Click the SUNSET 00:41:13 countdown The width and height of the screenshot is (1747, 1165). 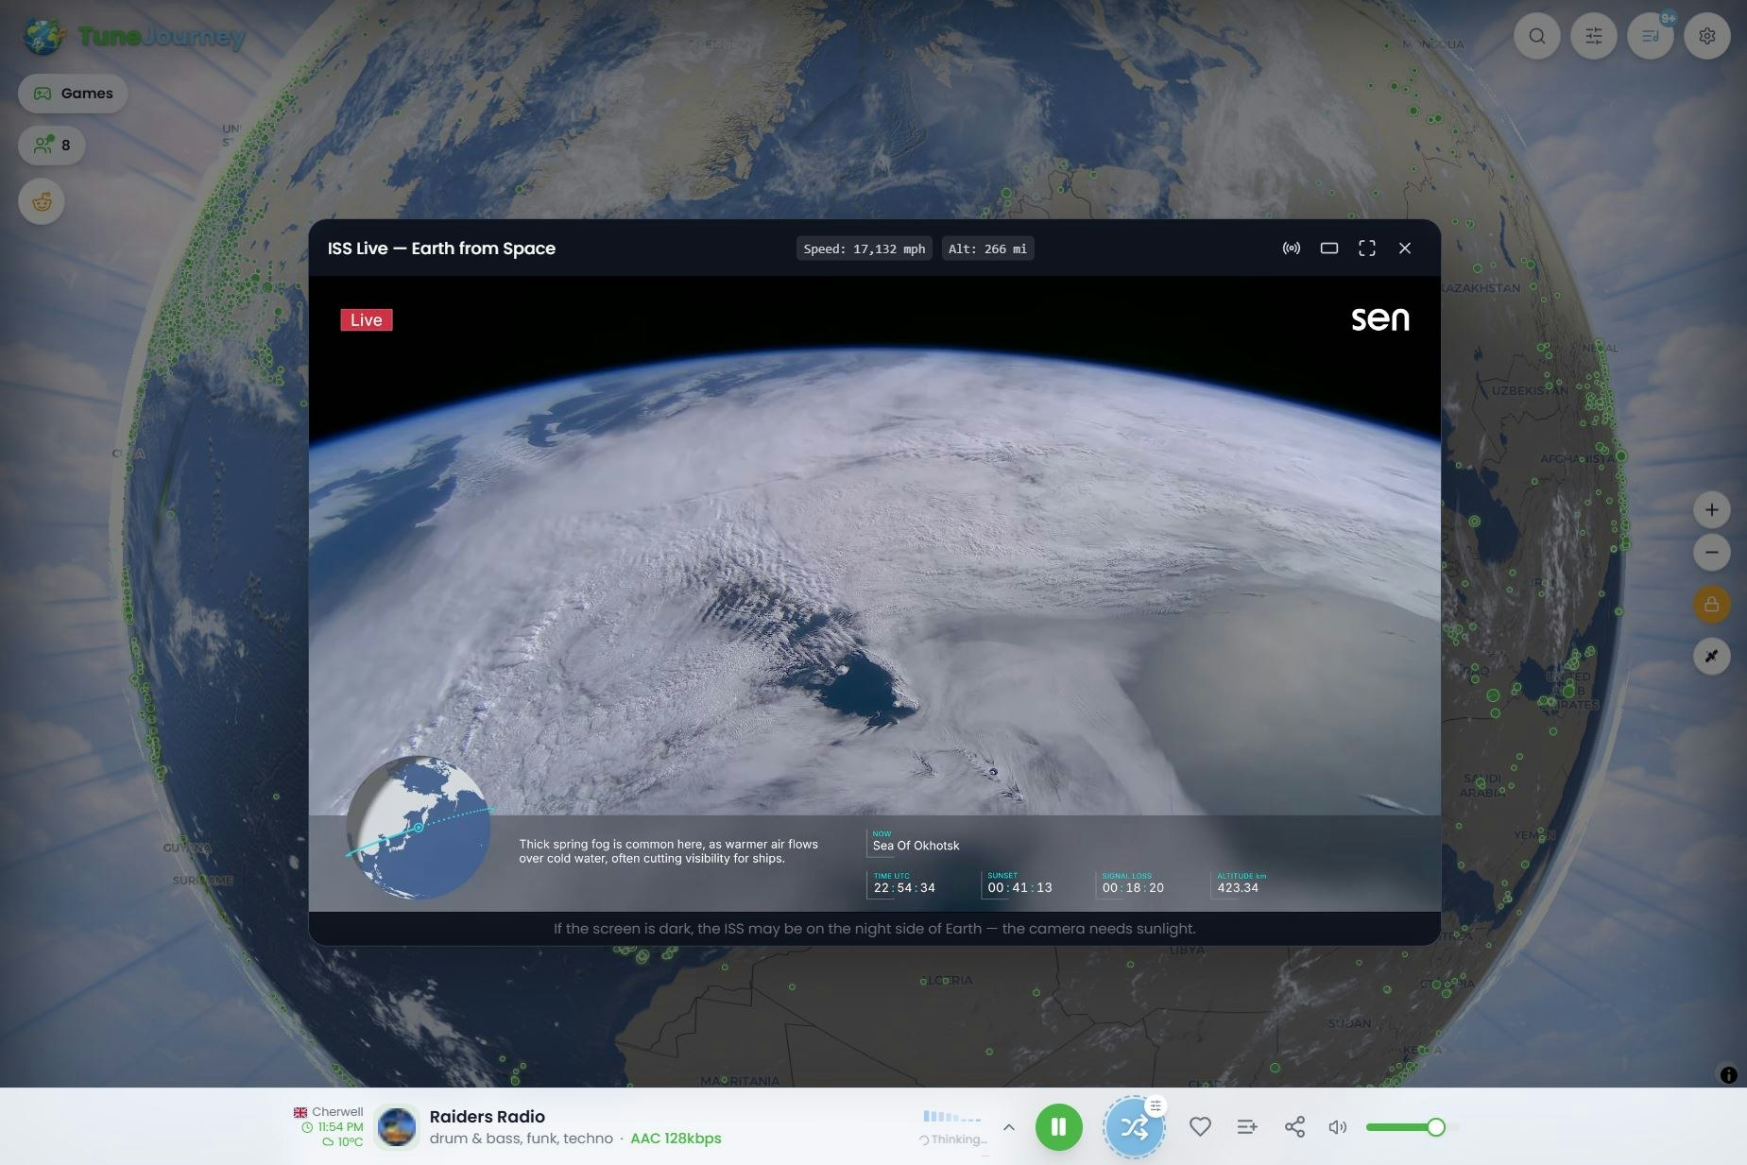(x=1019, y=884)
